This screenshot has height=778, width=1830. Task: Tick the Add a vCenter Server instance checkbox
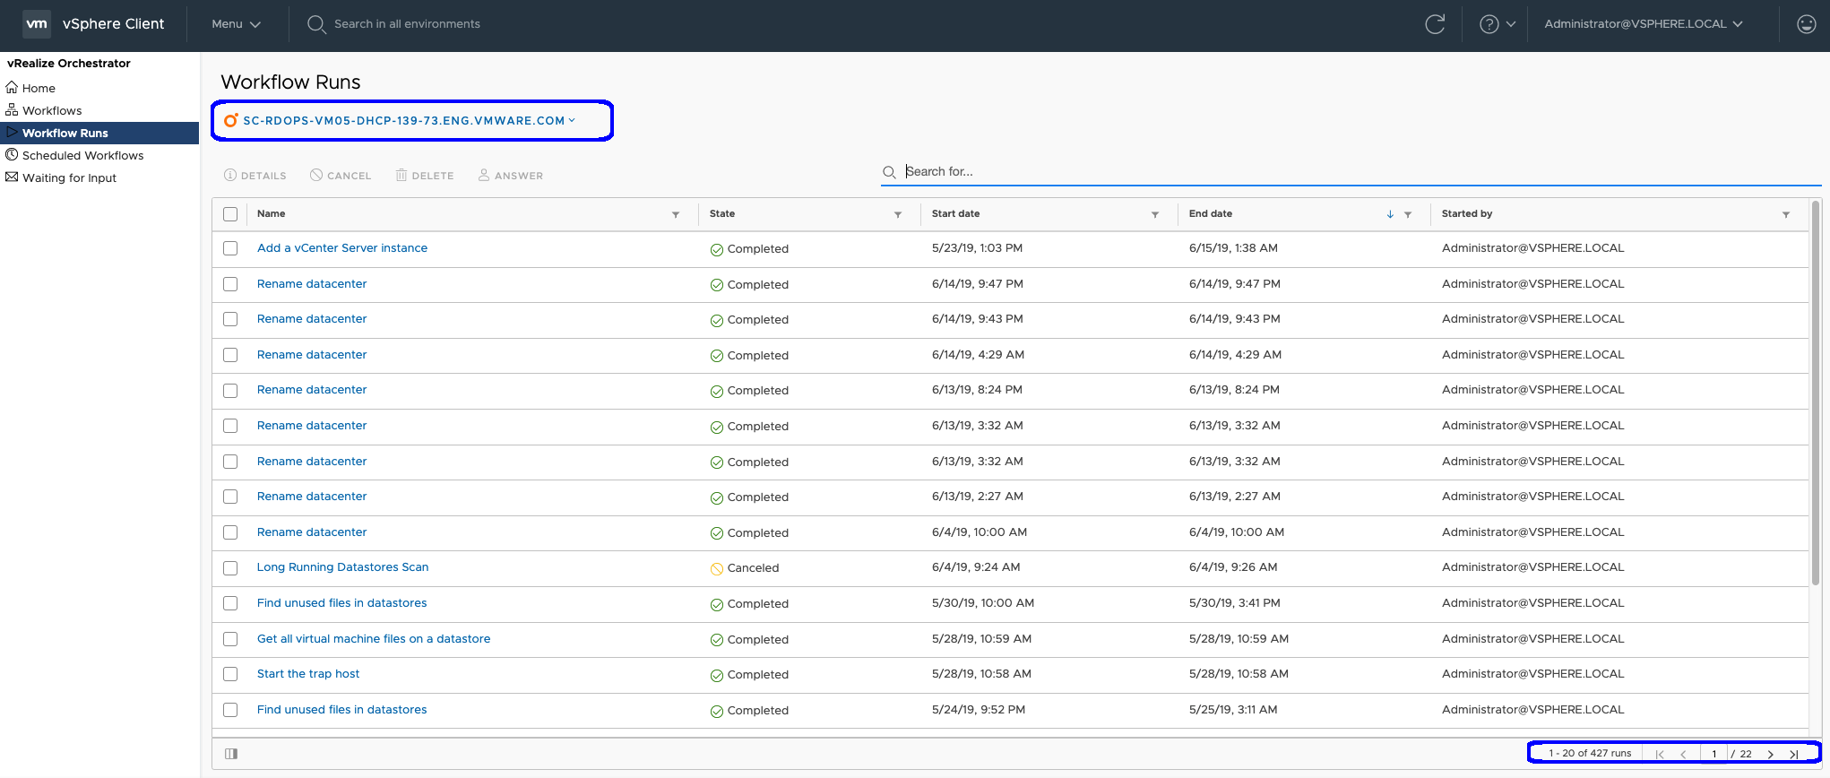(230, 248)
